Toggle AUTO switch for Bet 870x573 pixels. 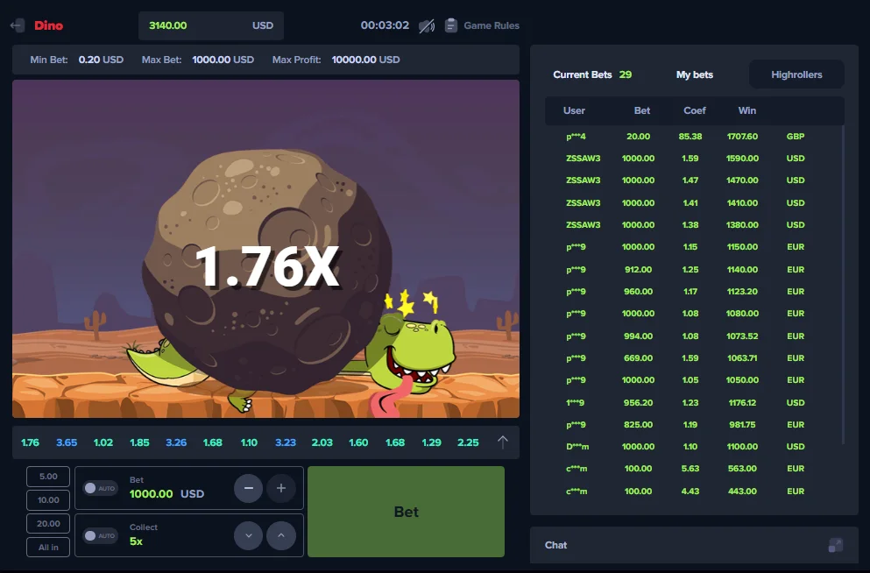click(100, 488)
